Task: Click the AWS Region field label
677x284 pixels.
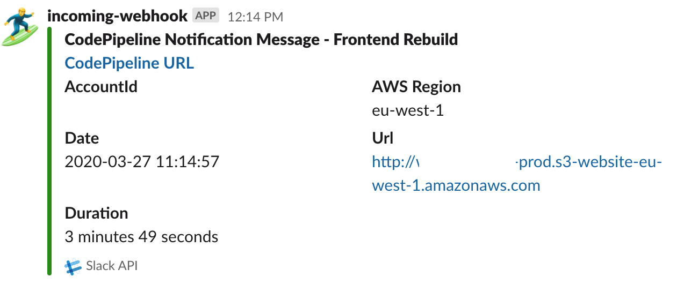Action: click(x=416, y=87)
